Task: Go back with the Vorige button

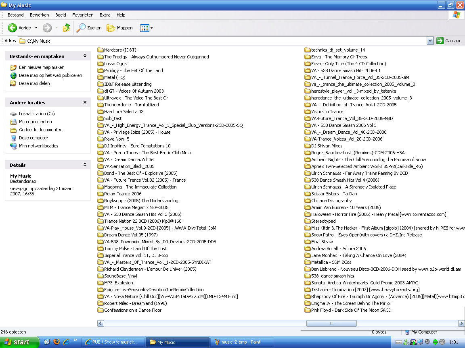Action: coord(19,28)
